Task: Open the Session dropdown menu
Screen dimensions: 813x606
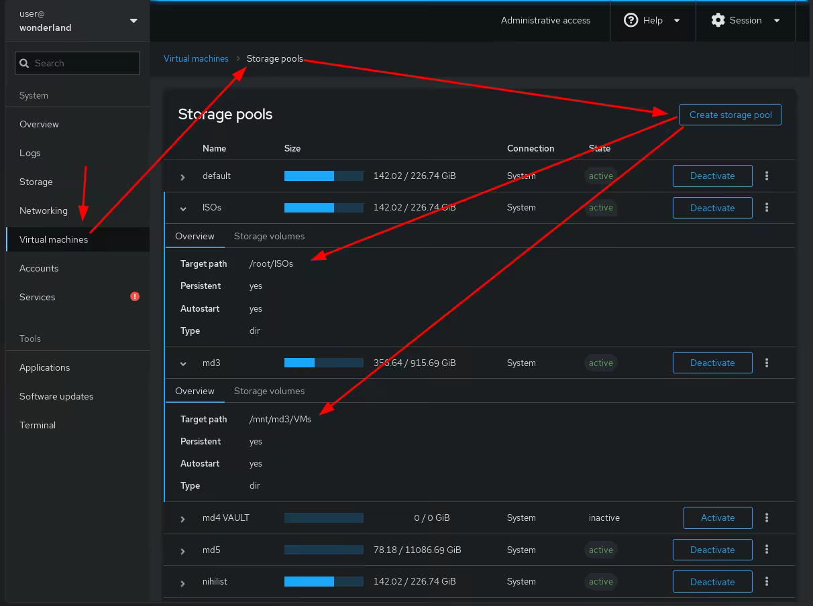Action: (745, 20)
